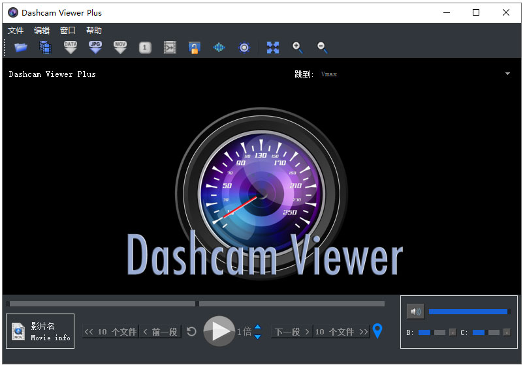525x367 pixels.
Task: Click the blue volume slider bar
Action: tap(468, 312)
